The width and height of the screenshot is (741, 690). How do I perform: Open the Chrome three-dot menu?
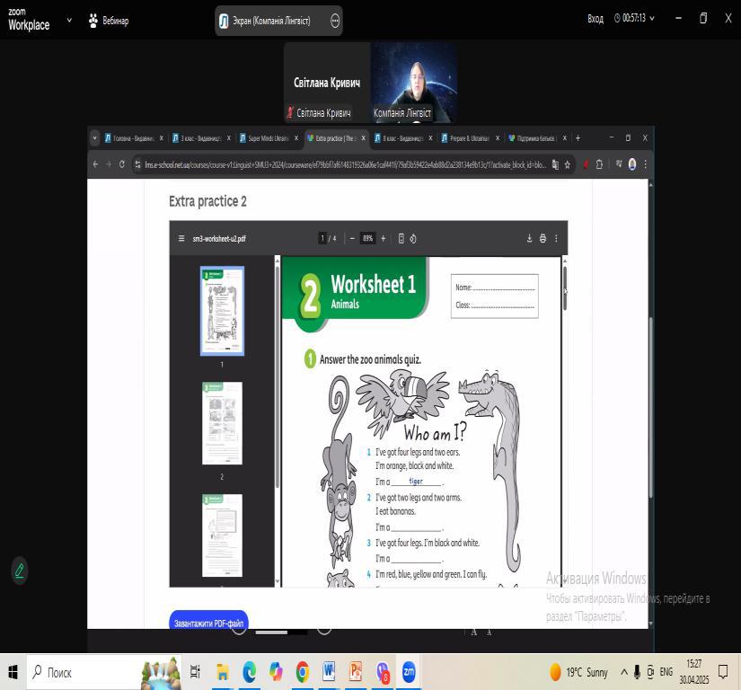[646, 164]
